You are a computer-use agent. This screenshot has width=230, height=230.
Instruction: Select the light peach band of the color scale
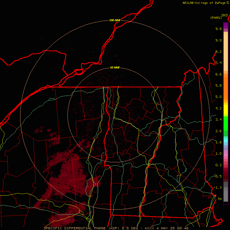(x=226, y=52)
